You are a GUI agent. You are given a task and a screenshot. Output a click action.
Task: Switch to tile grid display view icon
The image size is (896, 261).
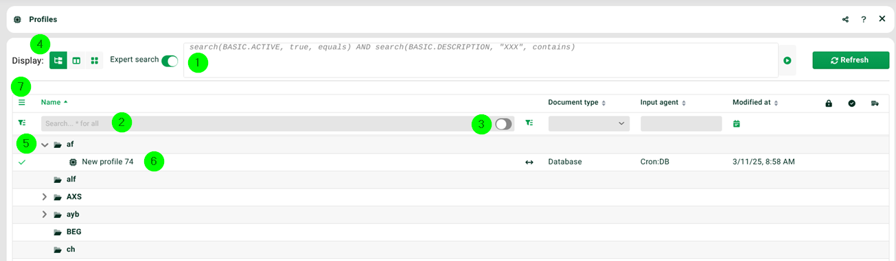94,60
